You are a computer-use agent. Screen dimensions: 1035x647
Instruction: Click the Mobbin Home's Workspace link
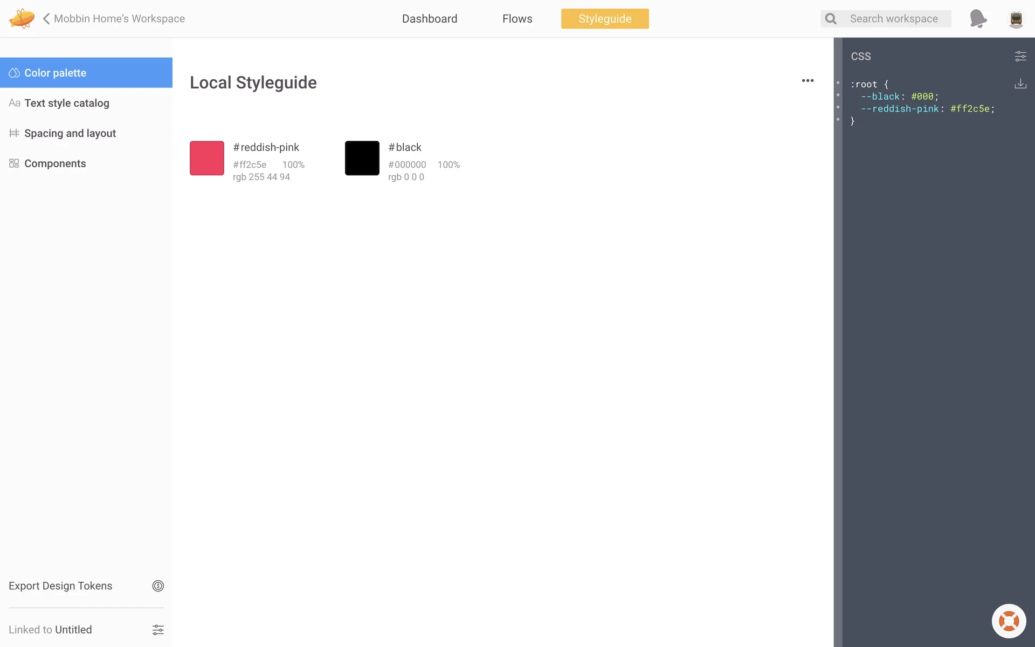point(119,19)
